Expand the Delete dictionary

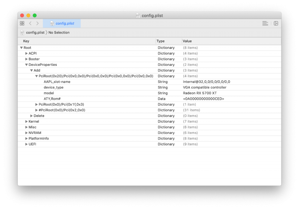pos(31,116)
